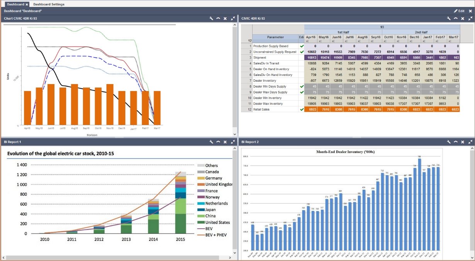Click scroll-up arrow in Chart CIVIC panel
Screen dimensions: 475x261
(x=235, y=25)
